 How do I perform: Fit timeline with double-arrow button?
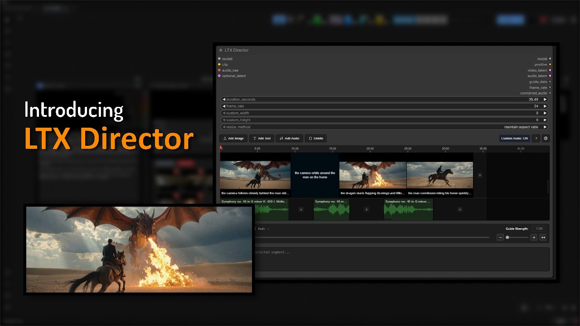click(x=543, y=237)
